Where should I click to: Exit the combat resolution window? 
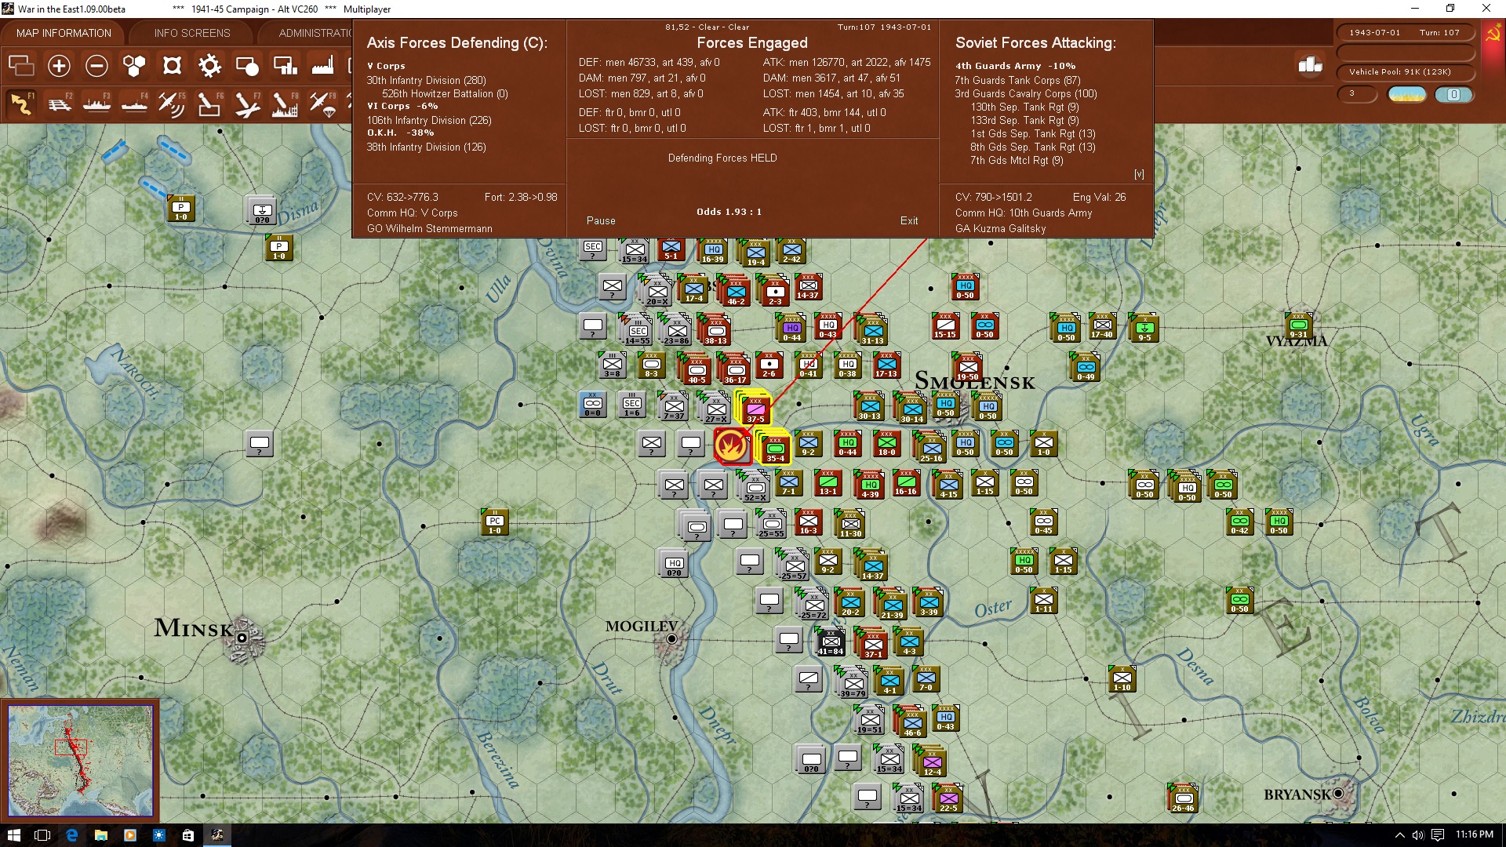click(909, 221)
